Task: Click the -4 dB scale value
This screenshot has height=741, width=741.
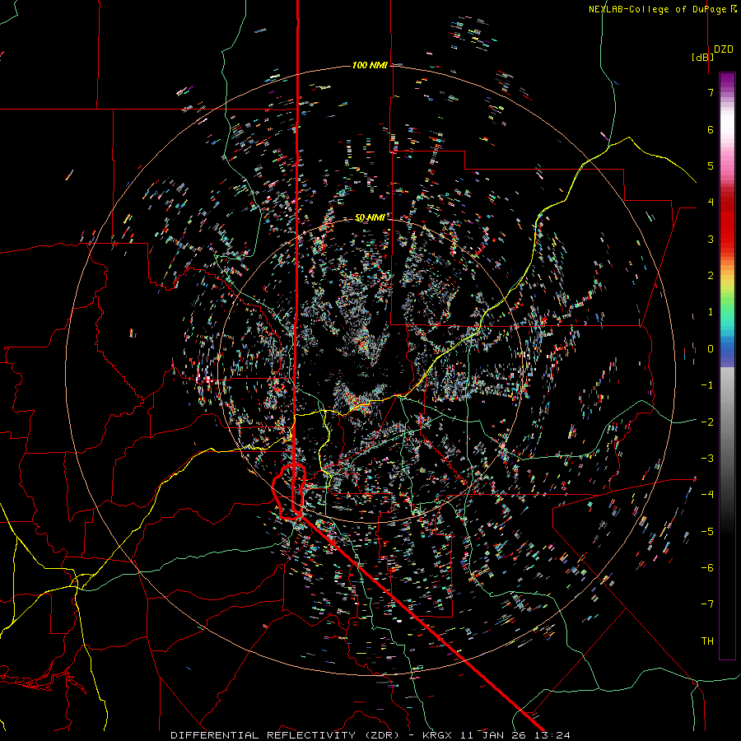Action: [707, 495]
